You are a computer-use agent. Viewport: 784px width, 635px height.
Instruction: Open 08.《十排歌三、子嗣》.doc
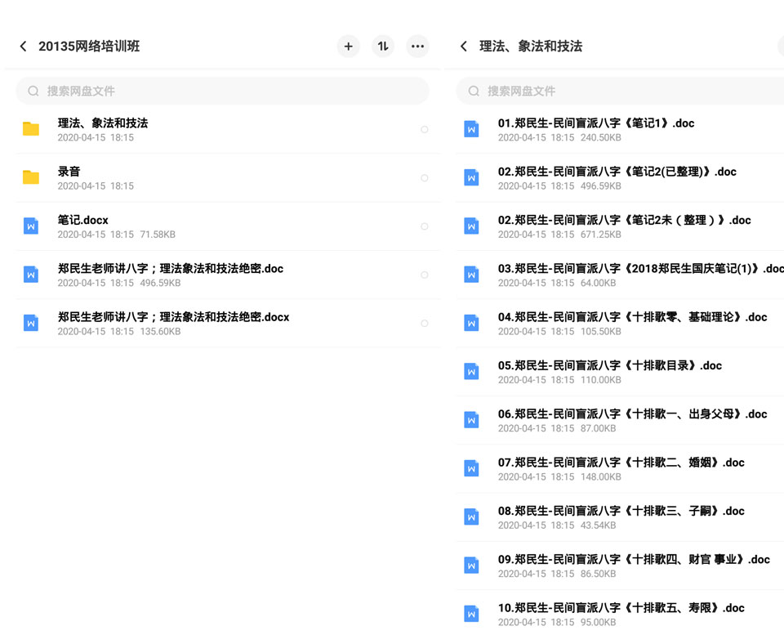coord(621,512)
